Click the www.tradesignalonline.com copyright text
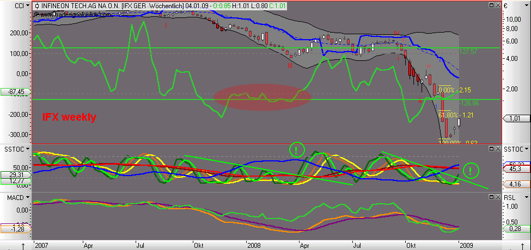Image resolution: width=531 pixels, height=250 pixels. coord(72,15)
